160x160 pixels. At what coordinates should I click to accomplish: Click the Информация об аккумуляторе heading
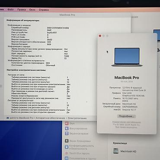click(x=23, y=20)
